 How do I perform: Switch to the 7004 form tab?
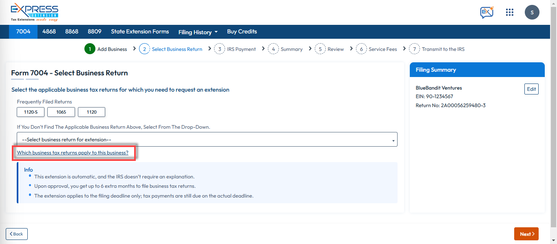(x=23, y=31)
